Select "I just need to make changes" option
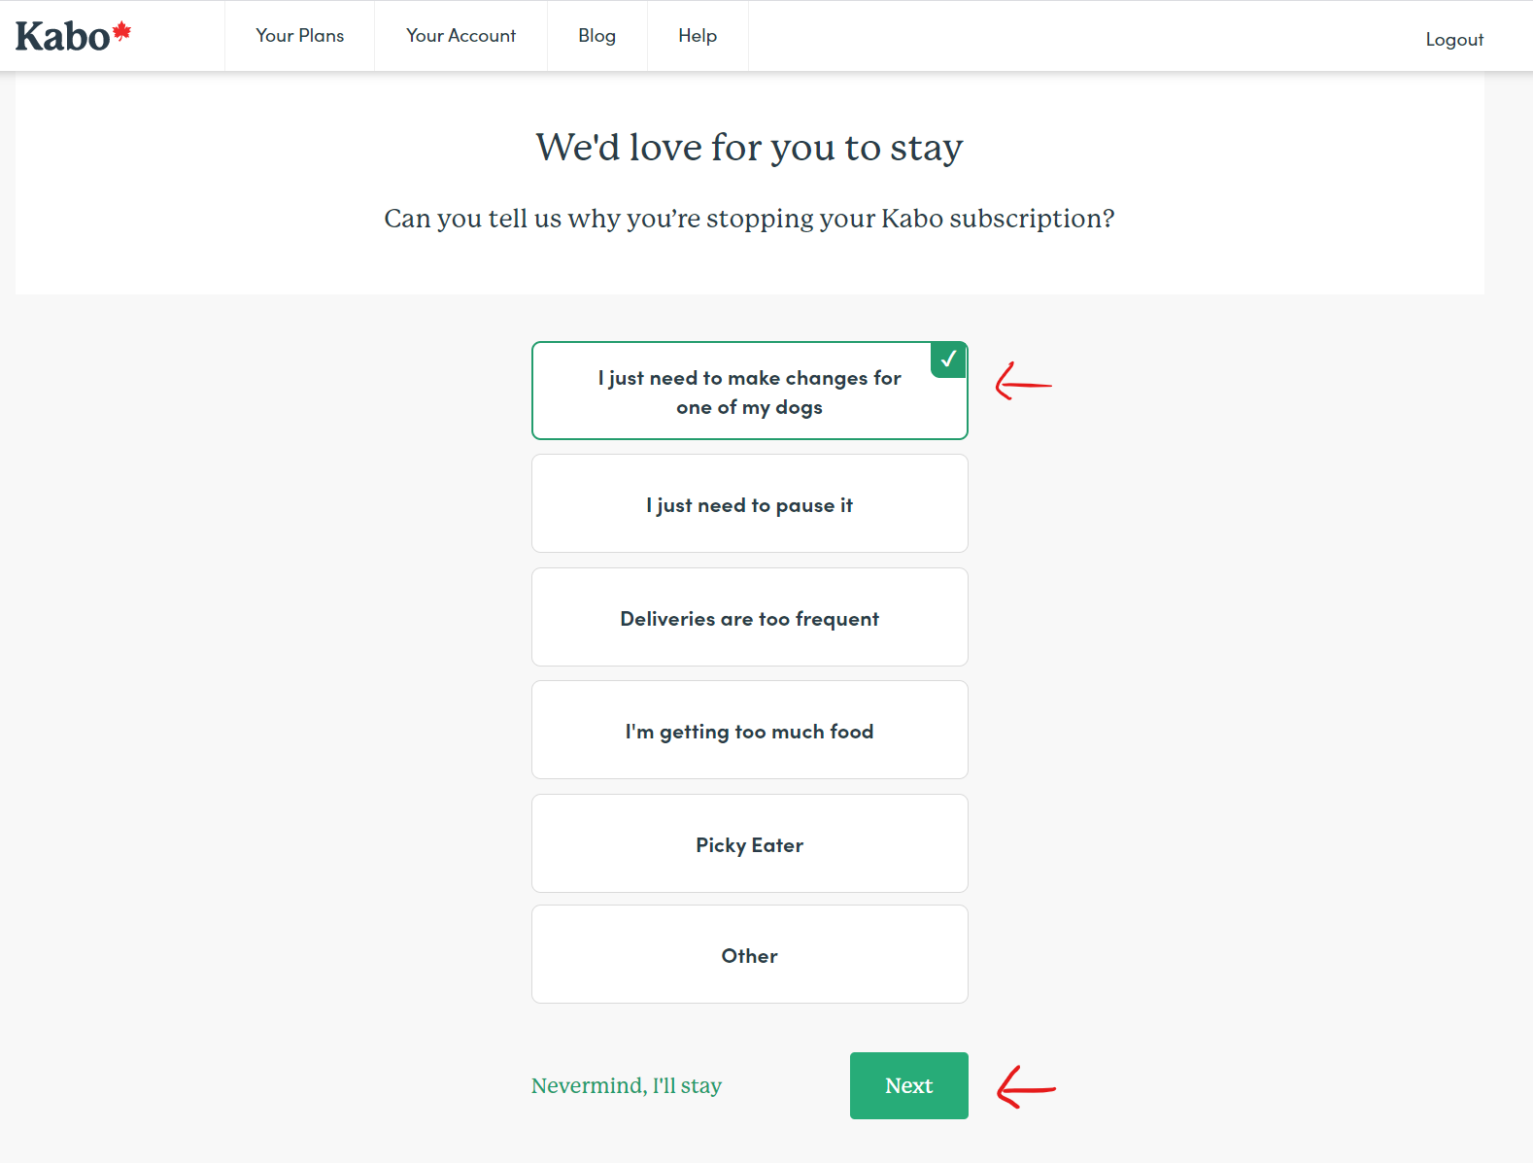This screenshot has width=1533, height=1163. pyautogui.click(x=749, y=392)
